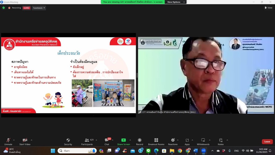Open the notifications bell
The height and width of the screenshot is (155, 275).
270,151
